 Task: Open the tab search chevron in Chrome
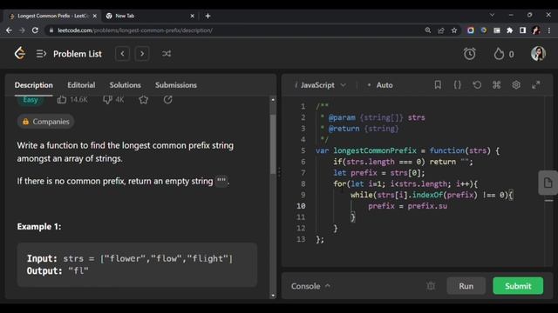tap(492, 16)
